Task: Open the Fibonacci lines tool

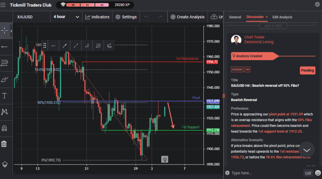Action: pyautogui.click(x=4, y=63)
